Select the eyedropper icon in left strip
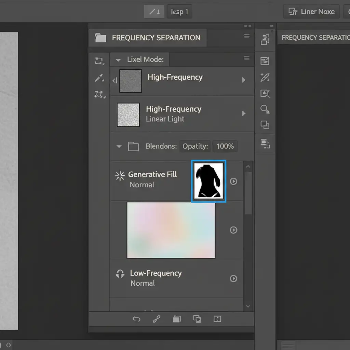Screen dimensions: 350x350 coord(99,78)
